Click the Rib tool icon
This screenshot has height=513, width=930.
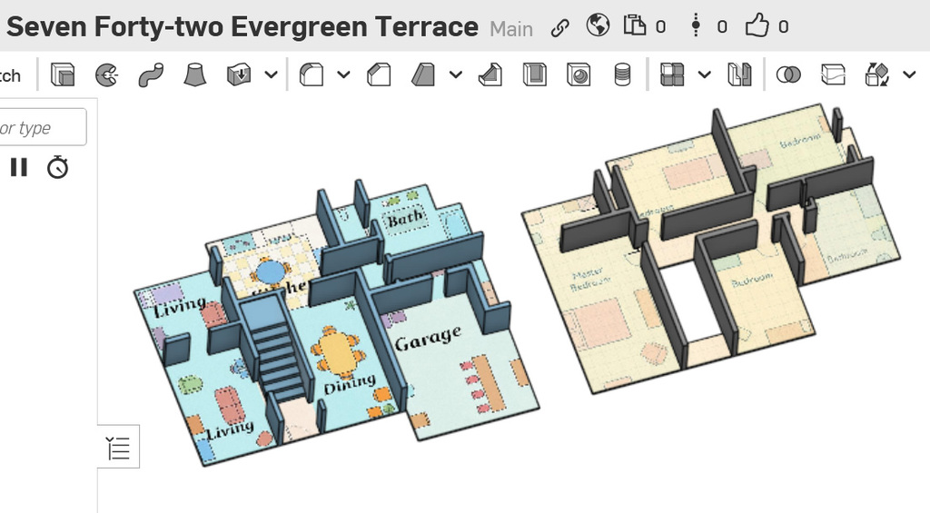[490, 74]
